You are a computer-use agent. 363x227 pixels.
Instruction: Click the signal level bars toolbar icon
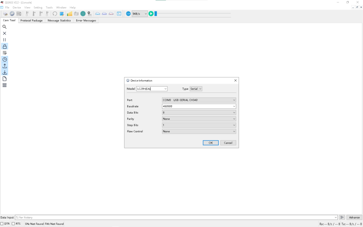[x=69, y=14]
